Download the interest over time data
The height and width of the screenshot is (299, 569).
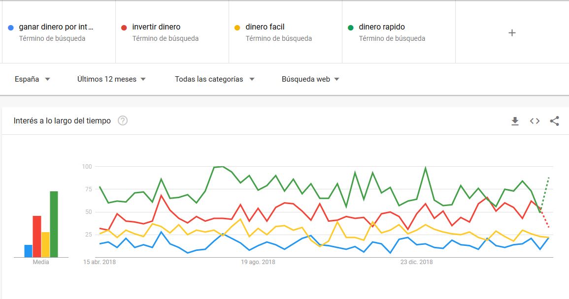click(515, 121)
